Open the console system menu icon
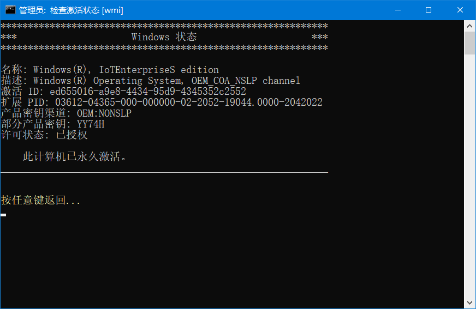The width and height of the screenshot is (476, 309). pyautogui.click(x=10, y=10)
